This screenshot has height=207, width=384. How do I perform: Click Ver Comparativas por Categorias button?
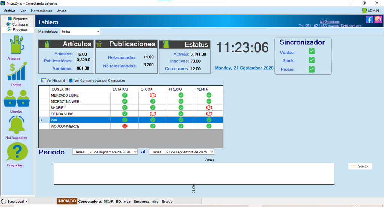(97, 80)
